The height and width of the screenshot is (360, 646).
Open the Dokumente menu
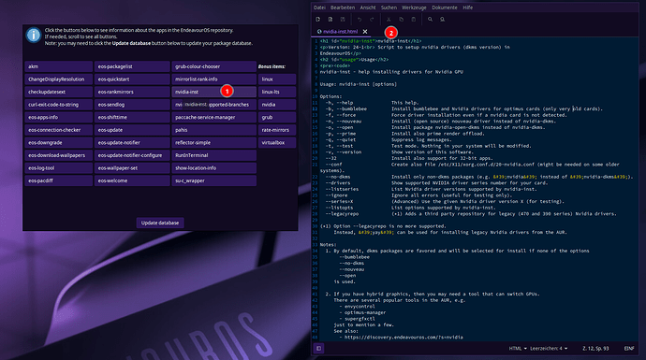click(x=445, y=7)
